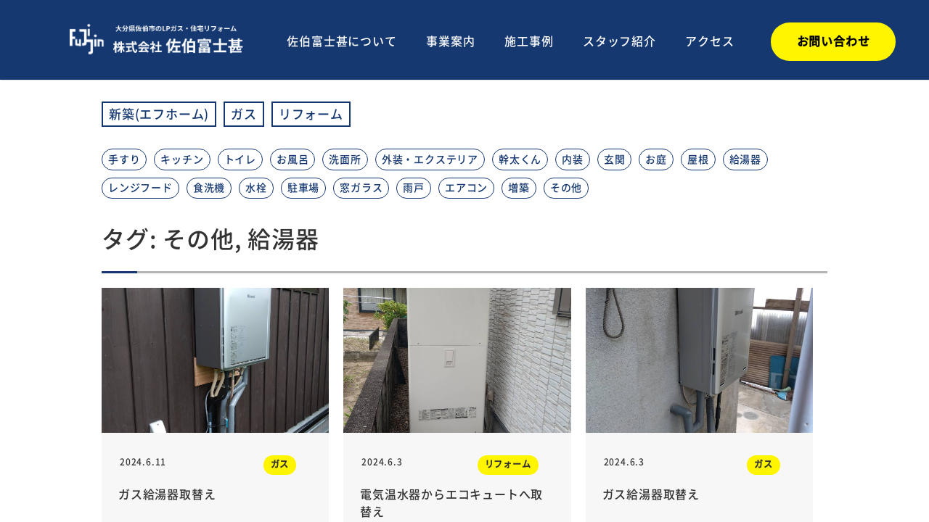Select the その他 tag pill
This screenshot has height=522, width=929.
coord(566,188)
